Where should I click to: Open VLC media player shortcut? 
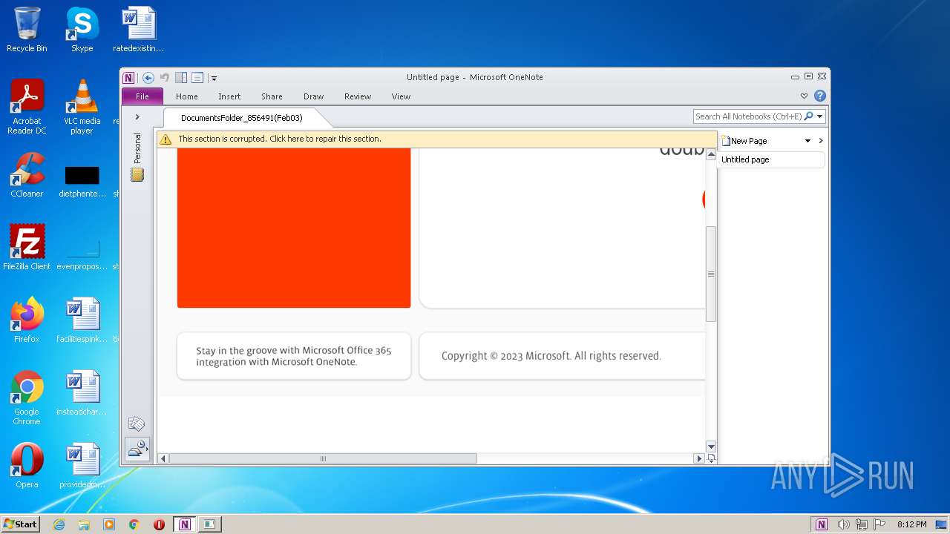tap(82, 107)
